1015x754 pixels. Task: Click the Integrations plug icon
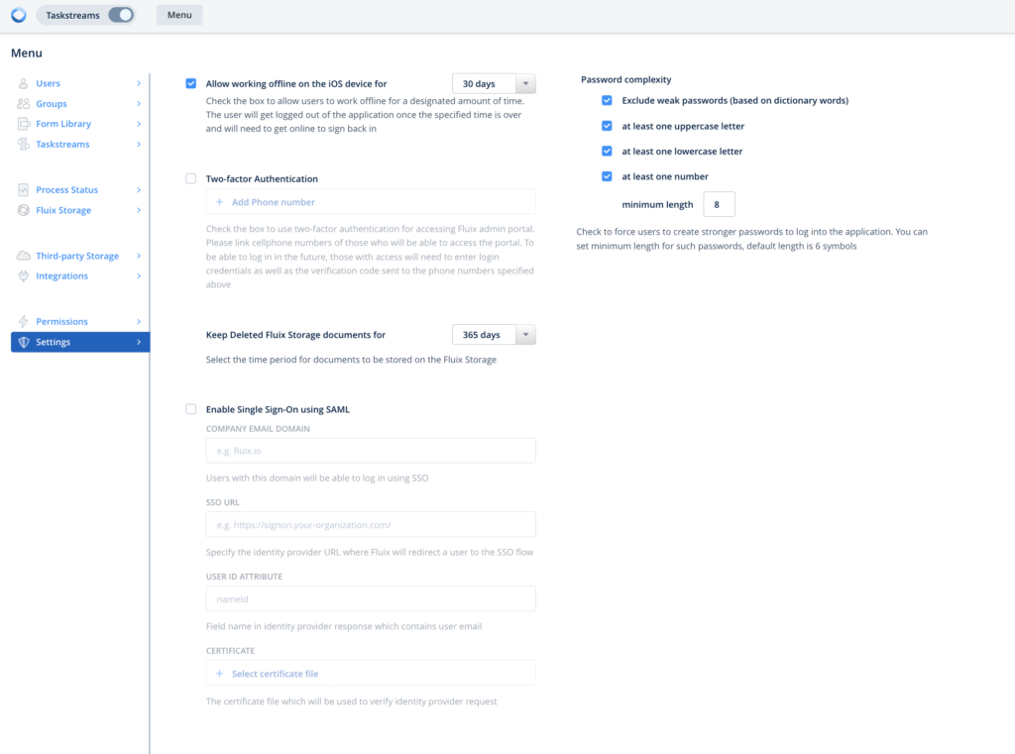[x=24, y=276]
